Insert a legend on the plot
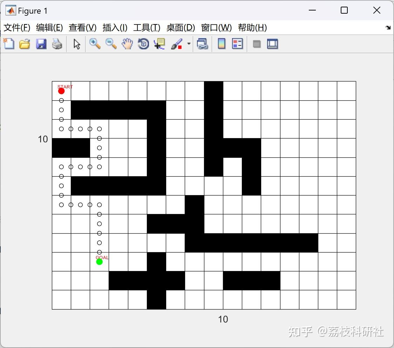Viewport: 394px width, 348px height. tap(238, 44)
